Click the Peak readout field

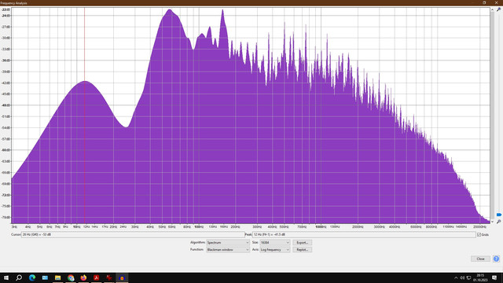364,234
